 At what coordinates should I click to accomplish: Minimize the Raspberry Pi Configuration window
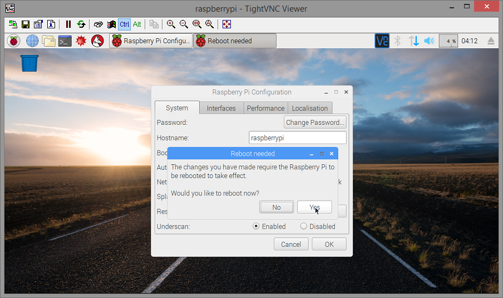[x=326, y=93]
